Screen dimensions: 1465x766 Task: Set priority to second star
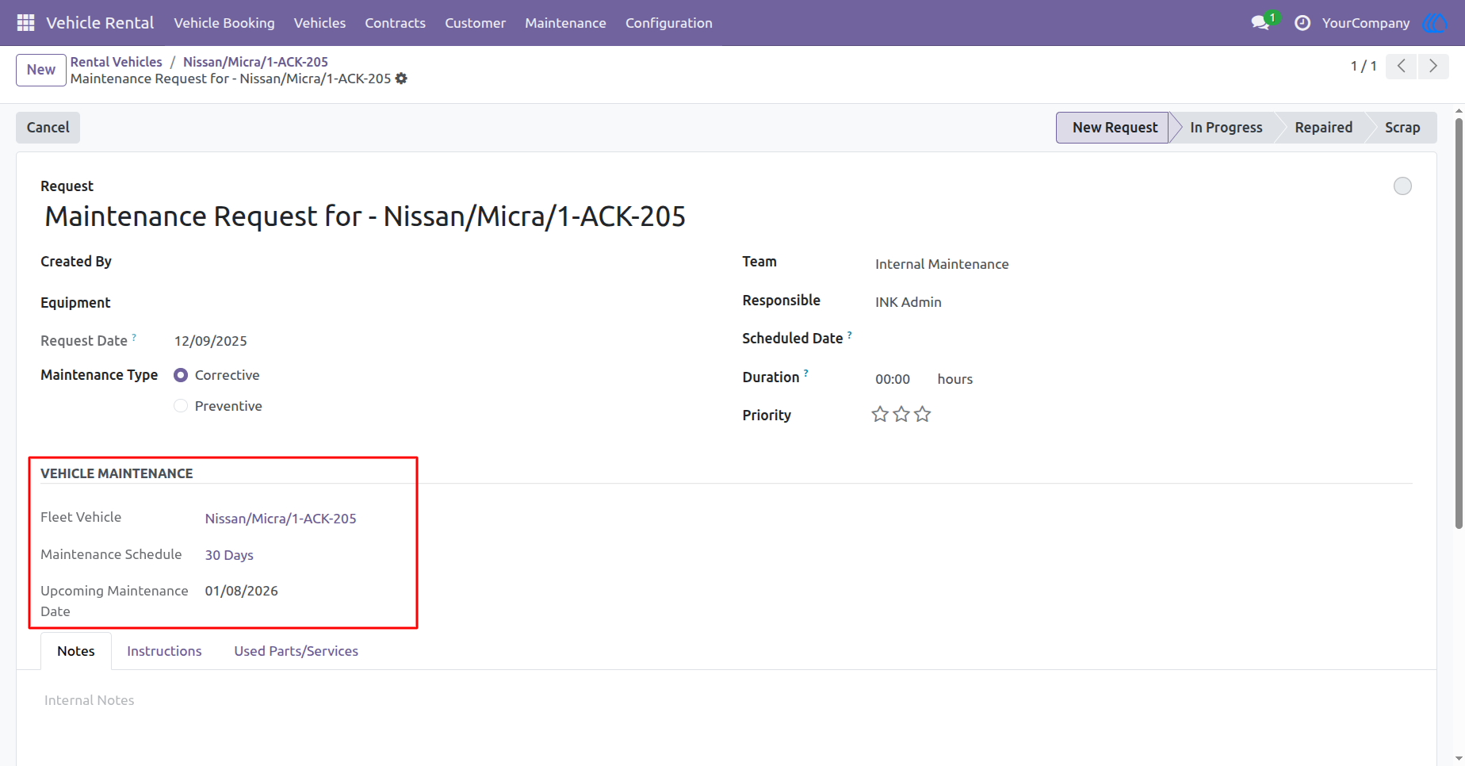[x=901, y=414]
